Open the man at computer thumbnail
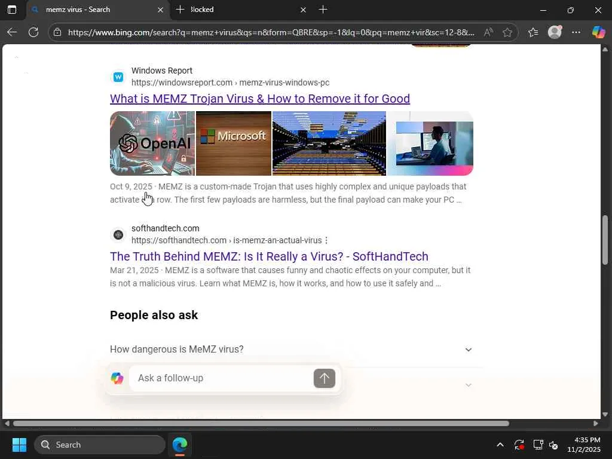The width and height of the screenshot is (612, 459). pyautogui.click(x=430, y=143)
